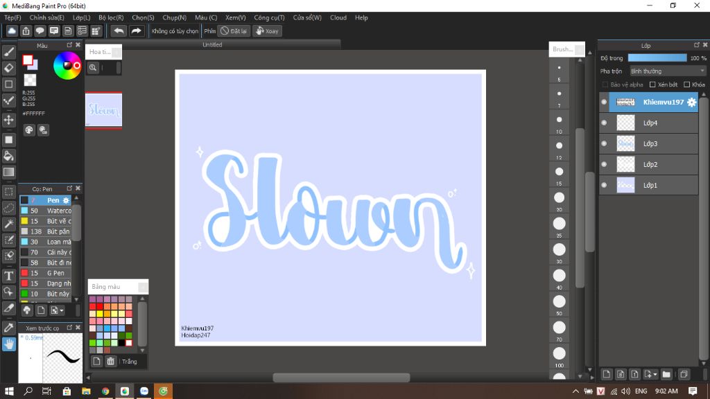The image size is (710, 399).
Task: Open the Tệp(F) menu
Action: click(12, 17)
